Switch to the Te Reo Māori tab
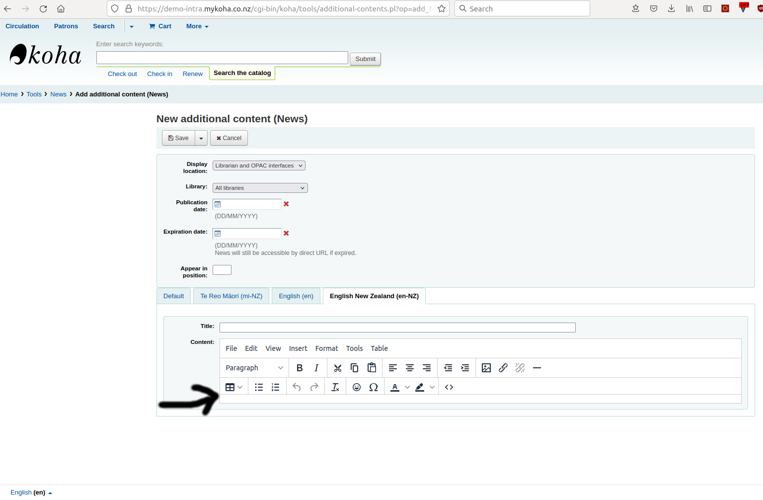The height and width of the screenshot is (500, 763). pyautogui.click(x=231, y=296)
